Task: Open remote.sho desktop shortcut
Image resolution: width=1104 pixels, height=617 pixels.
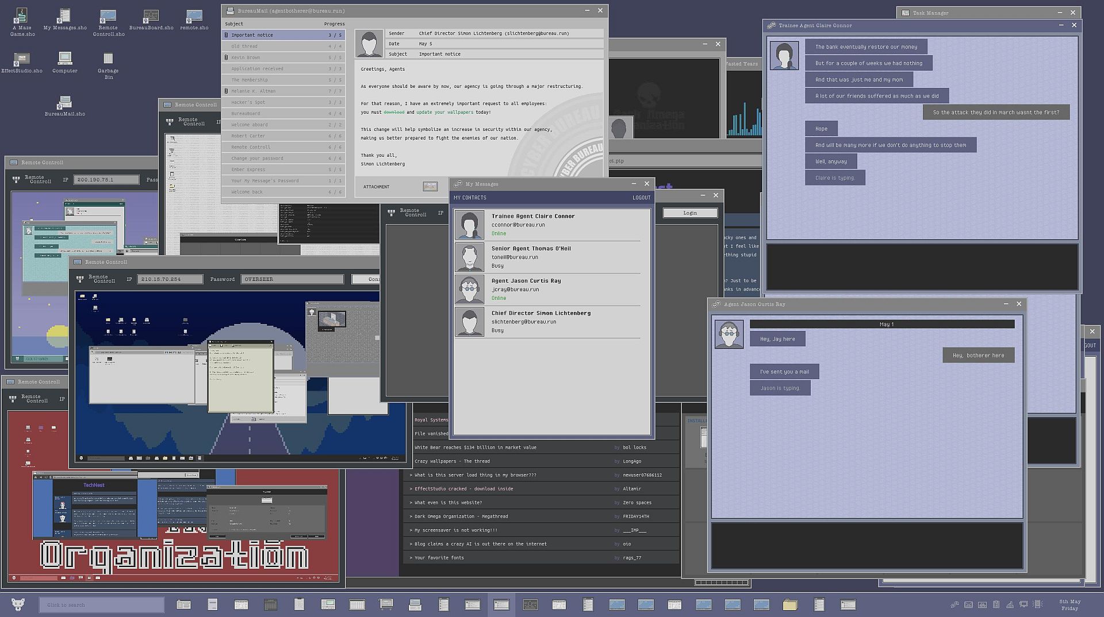Action: tap(194, 19)
